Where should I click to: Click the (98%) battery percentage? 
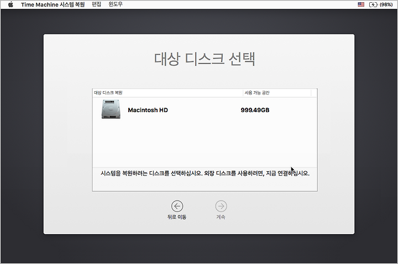pyautogui.click(x=386, y=4)
